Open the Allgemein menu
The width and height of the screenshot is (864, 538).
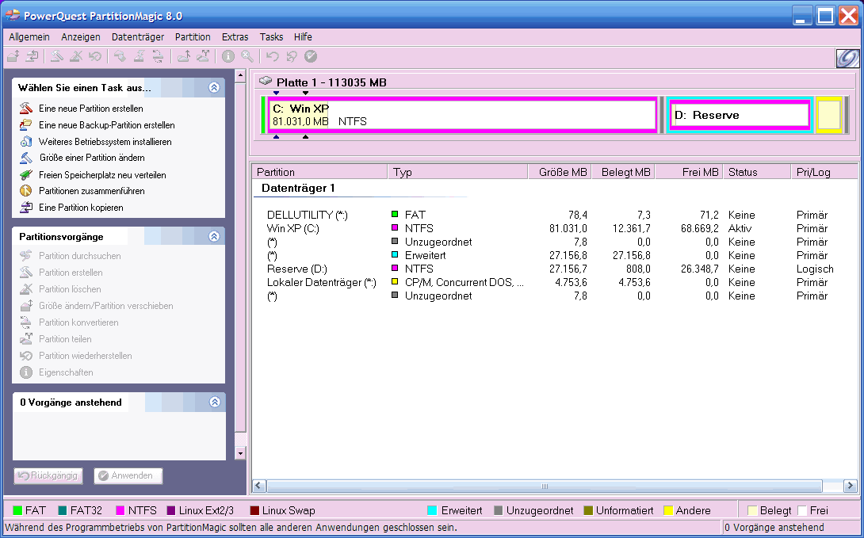pos(29,37)
